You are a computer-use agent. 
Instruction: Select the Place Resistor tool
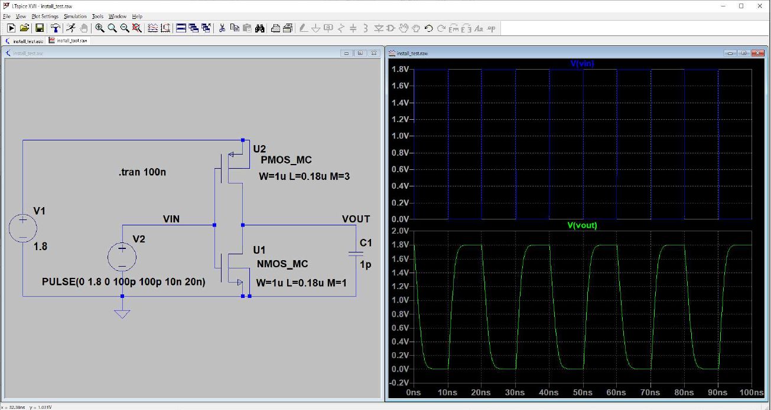[x=341, y=28]
